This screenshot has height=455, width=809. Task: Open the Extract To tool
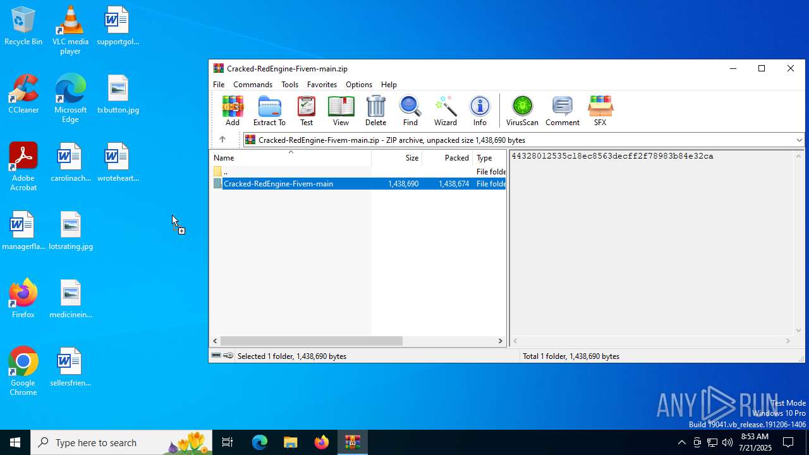[x=269, y=111]
